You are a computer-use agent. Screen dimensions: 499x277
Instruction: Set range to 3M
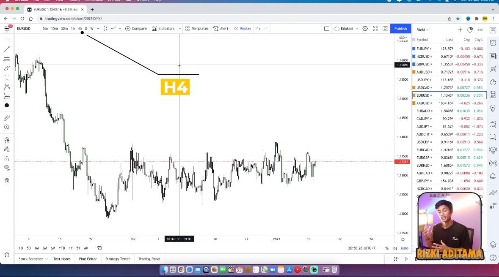pos(44,248)
